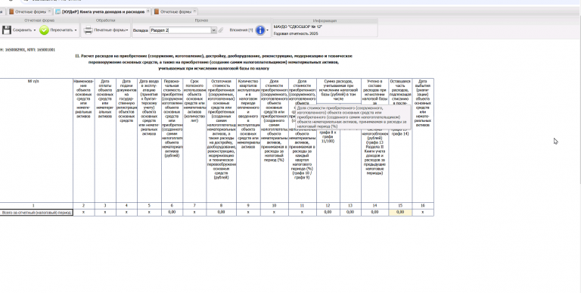
Task: Select the column number 15 cell
Action: [x=400, y=205]
